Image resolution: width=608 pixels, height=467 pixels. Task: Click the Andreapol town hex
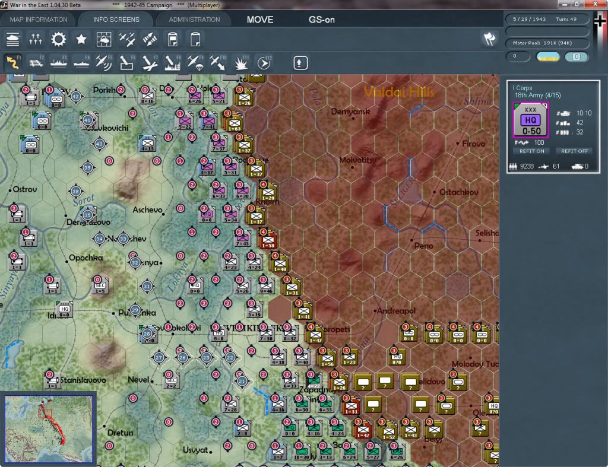(375, 311)
